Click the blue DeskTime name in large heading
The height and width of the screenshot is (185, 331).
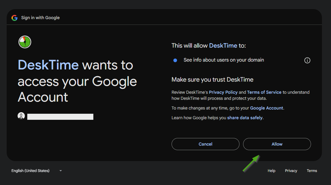pos(48,65)
